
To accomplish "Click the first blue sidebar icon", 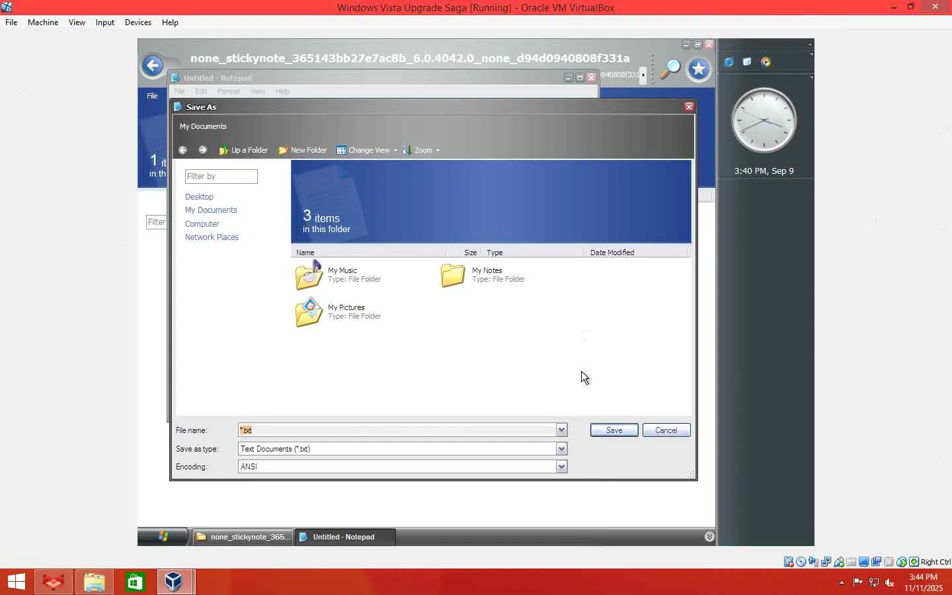I will click(x=729, y=62).
